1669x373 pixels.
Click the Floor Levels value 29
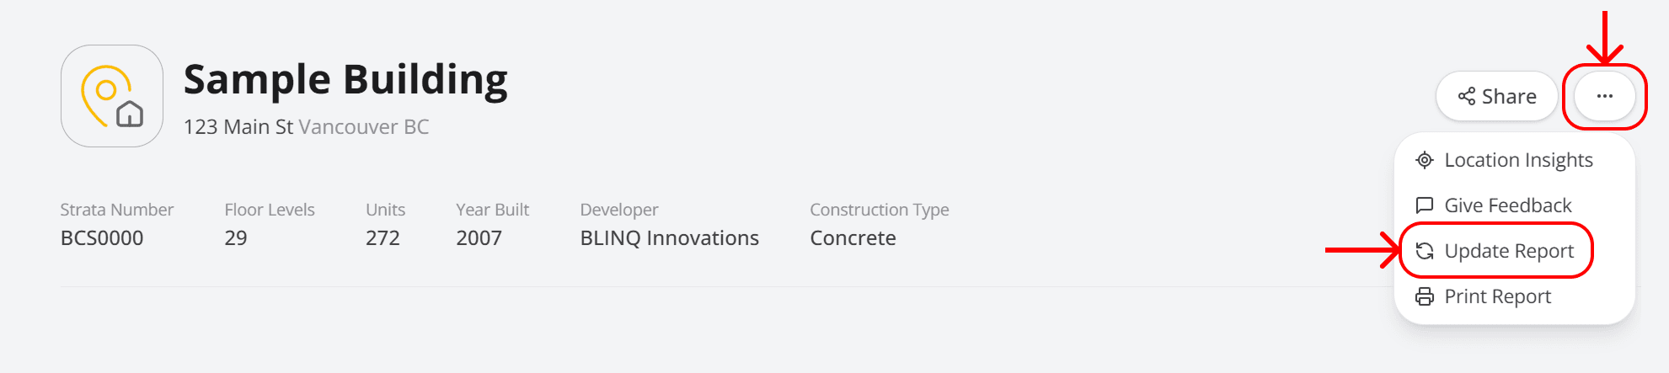click(236, 238)
